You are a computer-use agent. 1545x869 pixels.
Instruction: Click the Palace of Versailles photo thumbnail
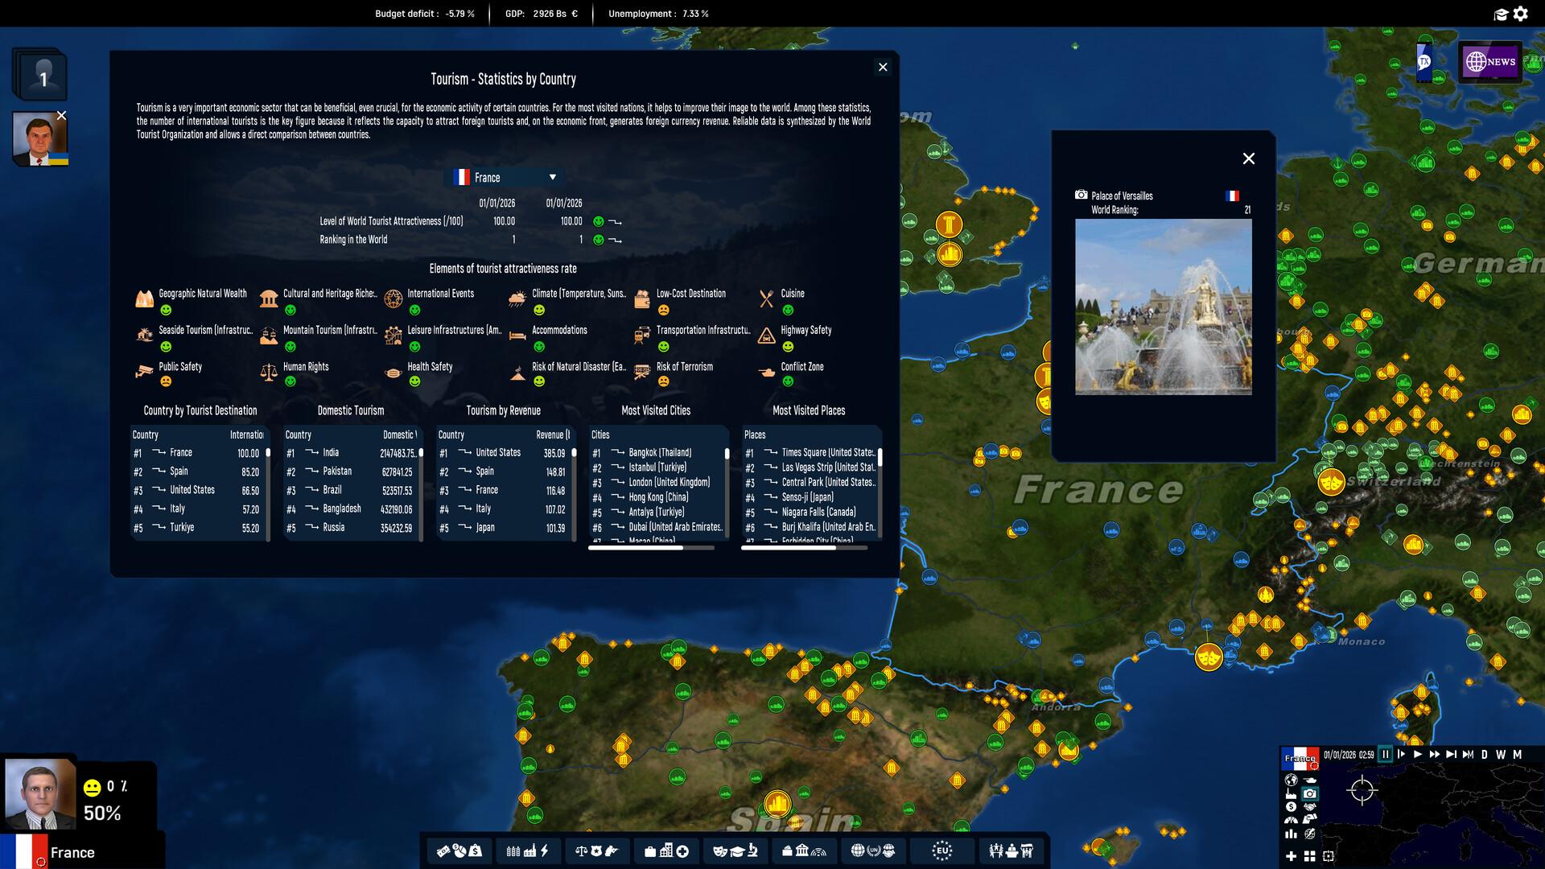point(1164,307)
